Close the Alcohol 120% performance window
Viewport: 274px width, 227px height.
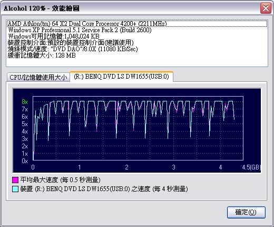tap(266, 8)
